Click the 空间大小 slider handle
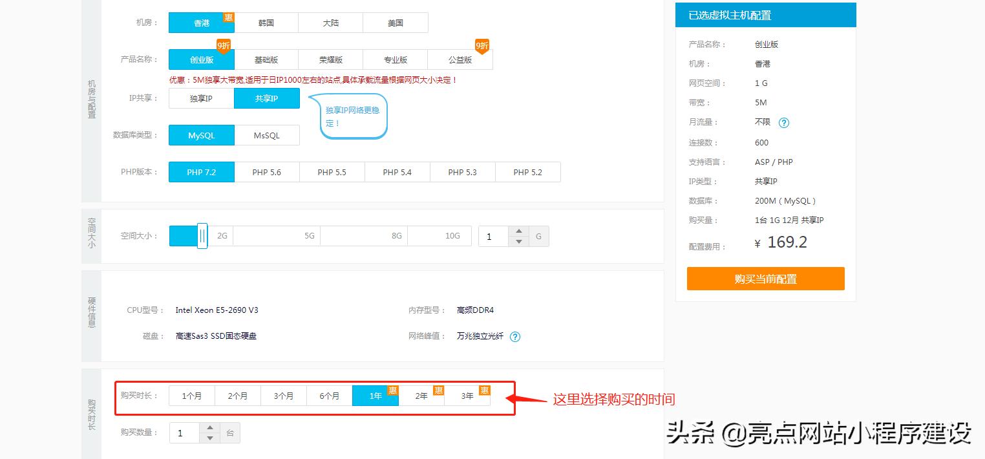Image resolution: width=985 pixels, height=459 pixels. tap(202, 235)
